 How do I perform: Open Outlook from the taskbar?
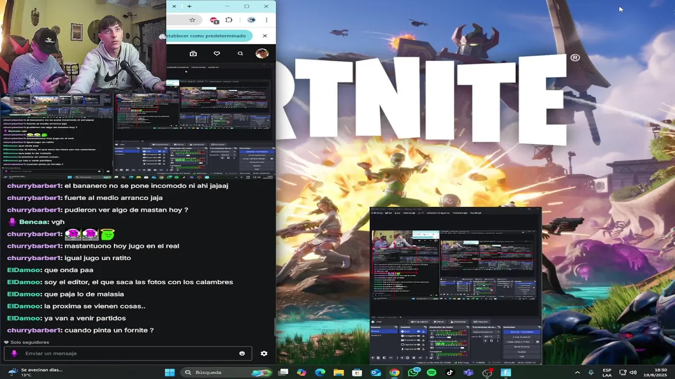375,372
